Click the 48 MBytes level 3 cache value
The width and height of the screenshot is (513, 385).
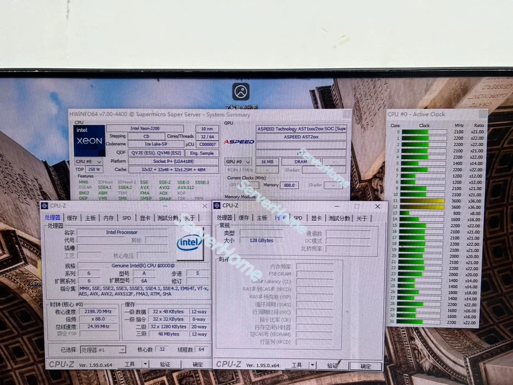click(x=168, y=334)
